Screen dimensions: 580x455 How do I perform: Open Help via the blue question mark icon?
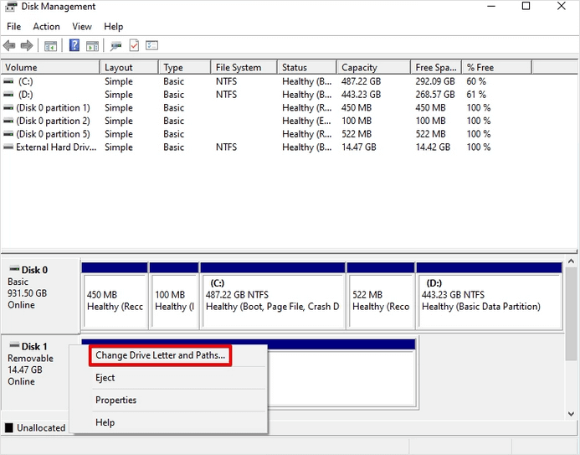pyautogui.click(x=74, y=45)
